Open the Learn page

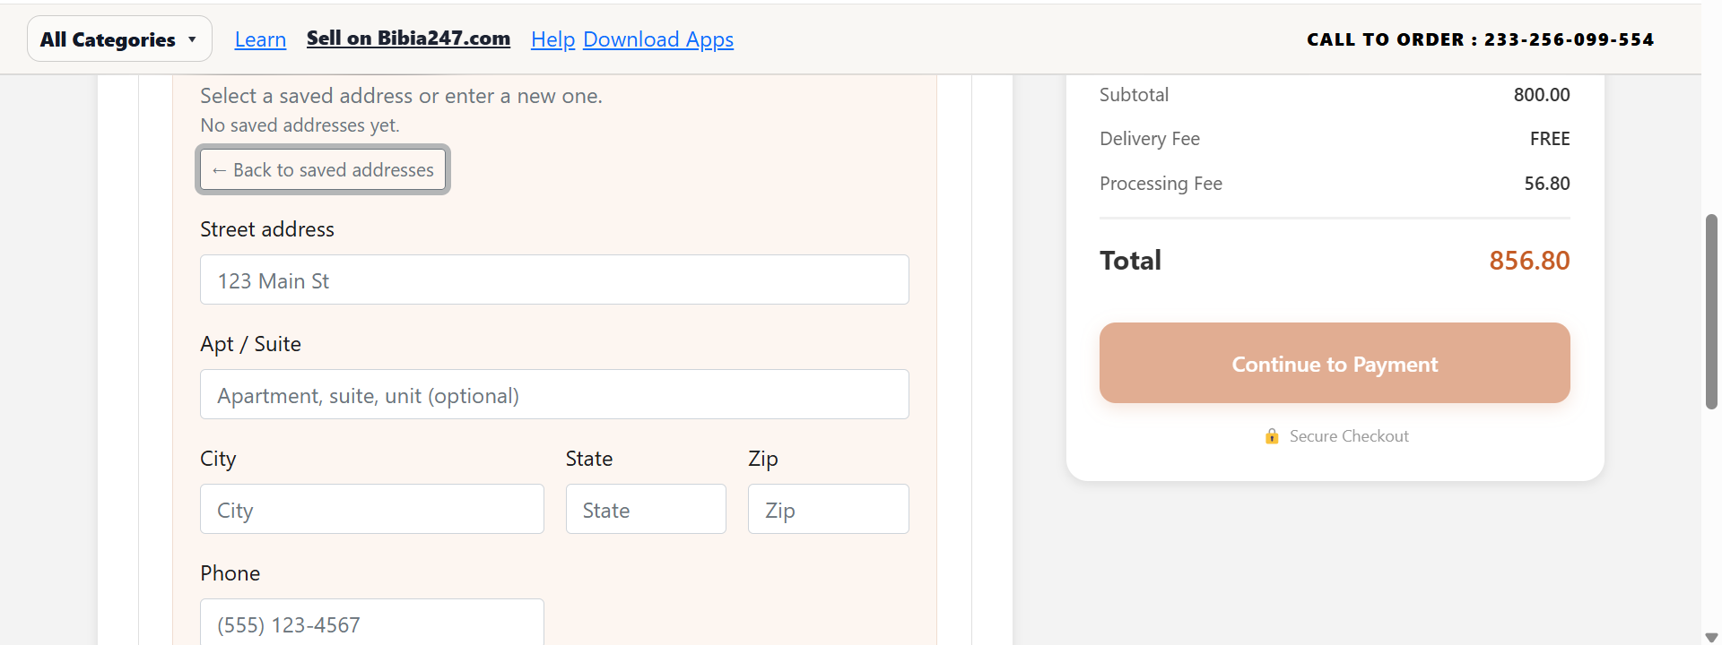click(x=260, y=39)
